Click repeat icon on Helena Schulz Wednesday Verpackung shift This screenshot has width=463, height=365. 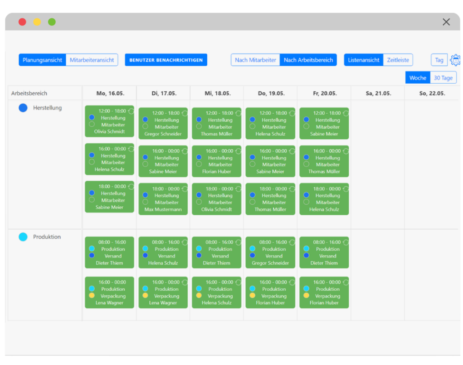coord(239,282)
